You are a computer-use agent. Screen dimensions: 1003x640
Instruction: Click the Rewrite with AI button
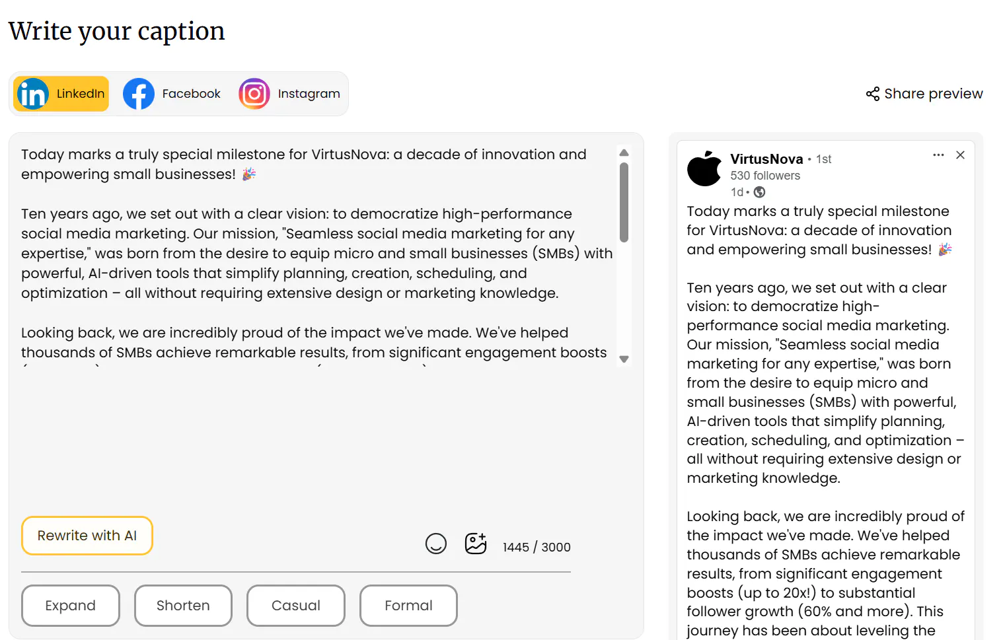pos(87,536)
